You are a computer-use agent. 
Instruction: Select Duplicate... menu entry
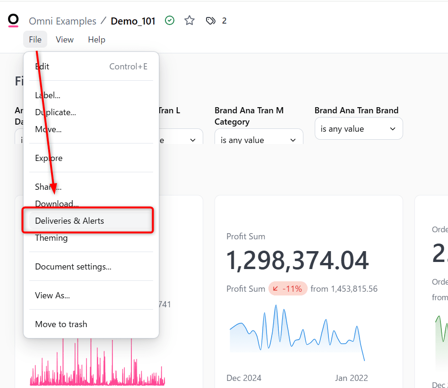pos(91,112)
